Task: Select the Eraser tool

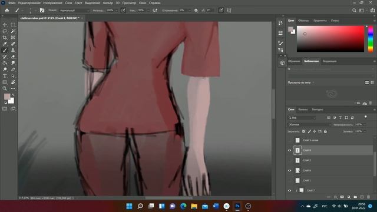Action: pos(13,57)
